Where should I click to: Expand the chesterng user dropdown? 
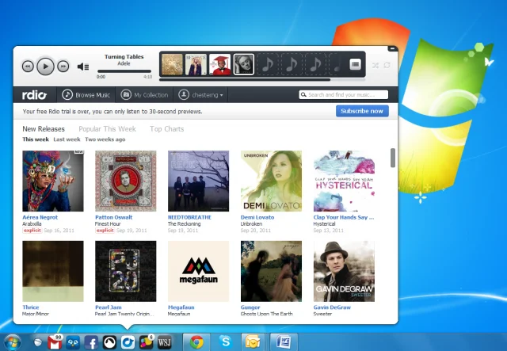tap(200, 95)
